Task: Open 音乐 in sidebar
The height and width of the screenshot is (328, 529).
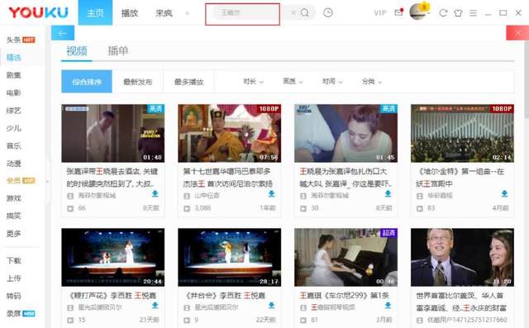Action: [14, 145]
